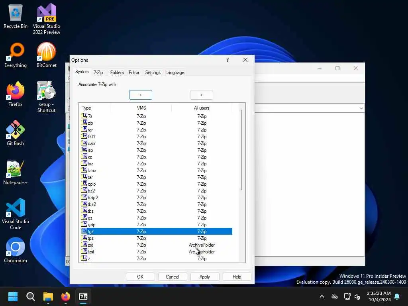This screenshot has height=306, width=408.
Task: Open the Settings tab
Action: tap(153, 73)
